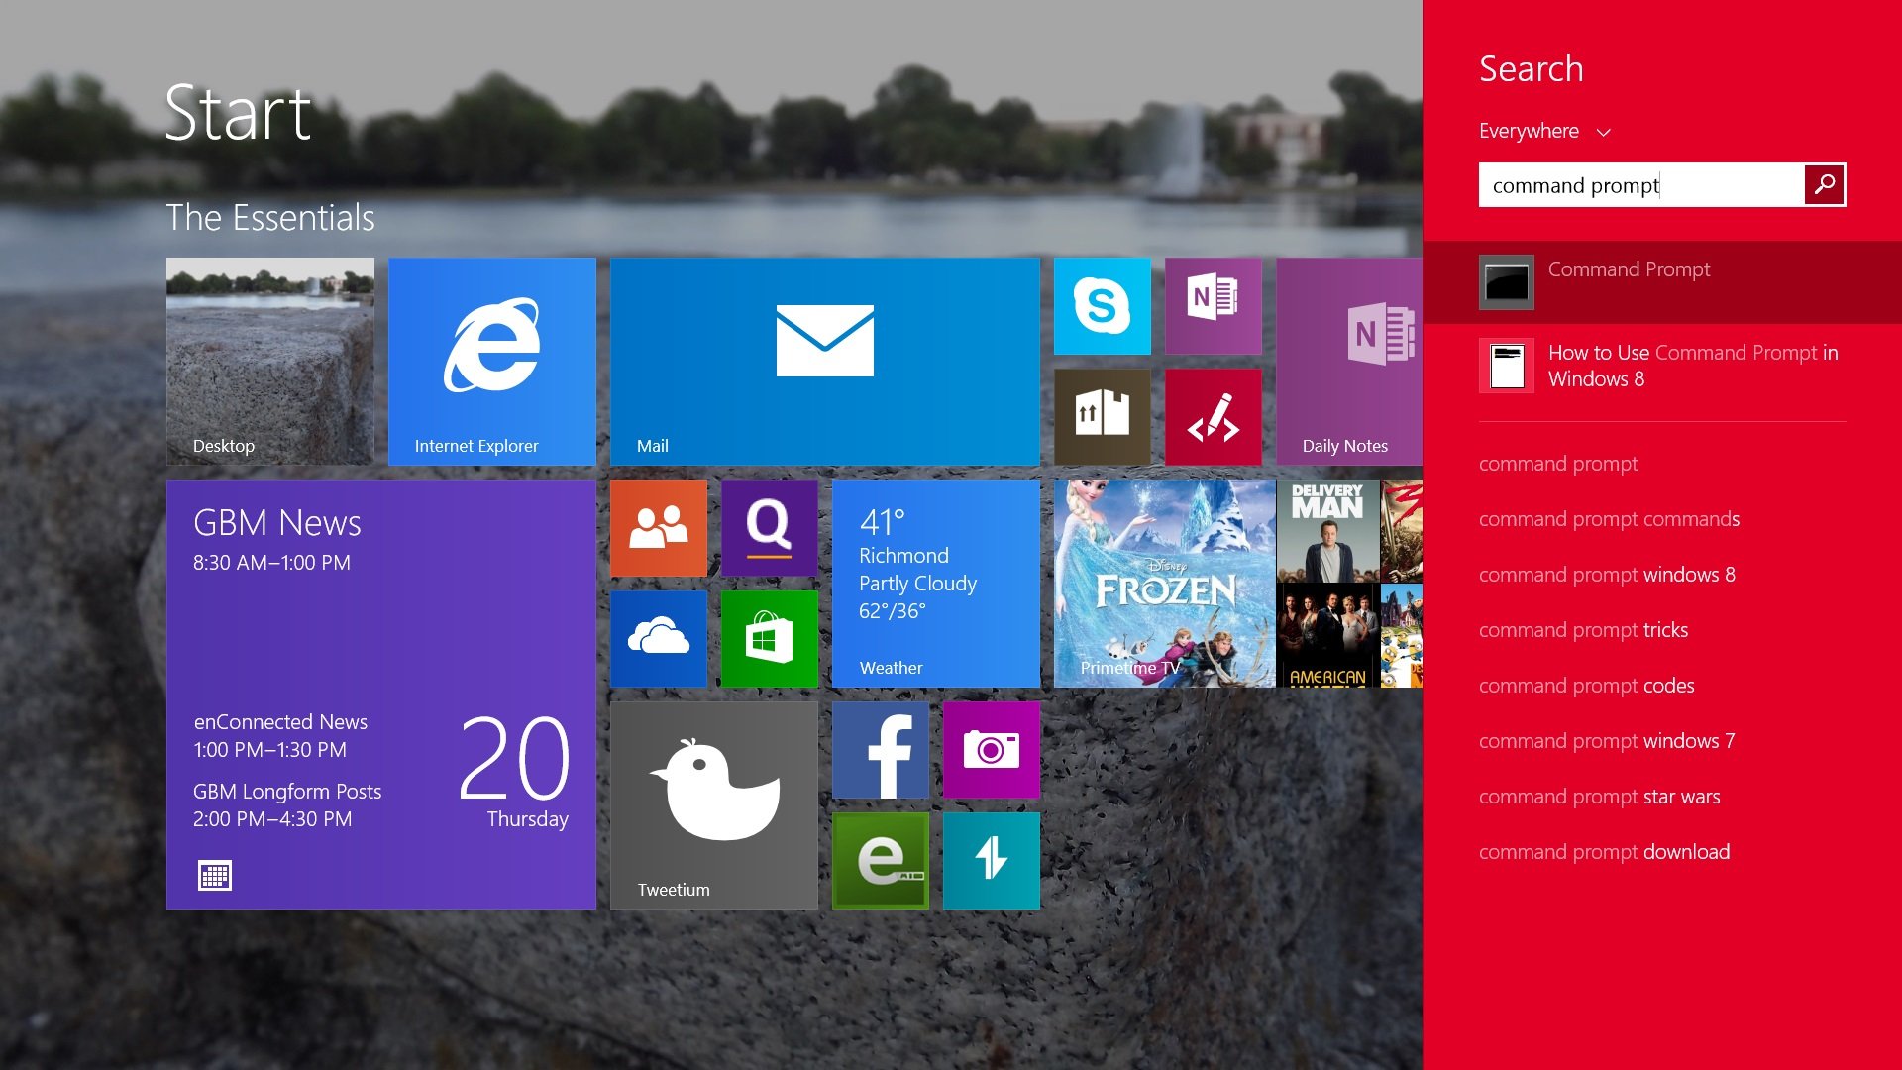This screenshot has height=1070, width=1902.
Task: Select 'command prompt codes' suggestion
Action: [1586, 686]
